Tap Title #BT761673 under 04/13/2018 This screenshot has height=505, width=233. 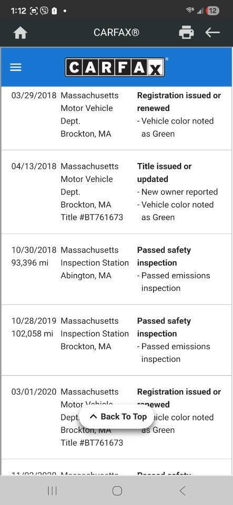pyautogui.click(x=92, y=217)
